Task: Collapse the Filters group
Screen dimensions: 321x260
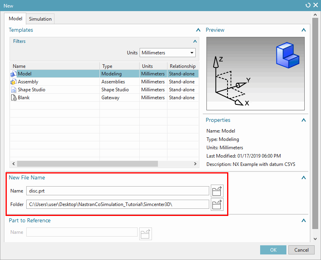Action: [x=195, y=41]
